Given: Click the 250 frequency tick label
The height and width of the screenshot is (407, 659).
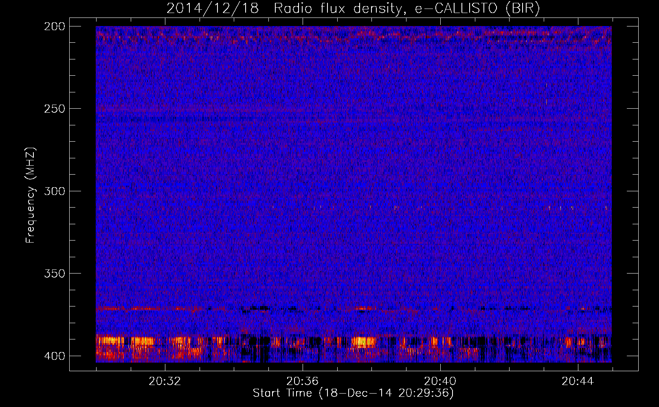Looking at the screenshot, I should tap(54, 109).
